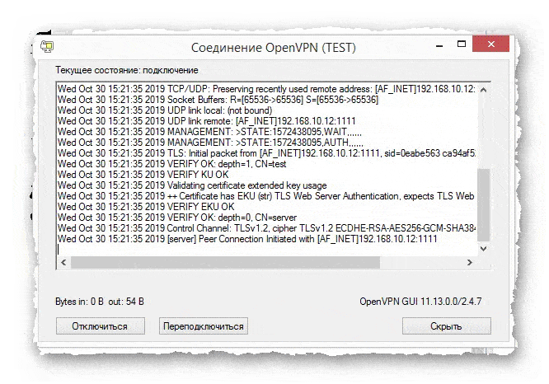Click the log line 'VERIFY OK: depth=1, CN=test'
This screenshot has width=549, height=384.
172,164
